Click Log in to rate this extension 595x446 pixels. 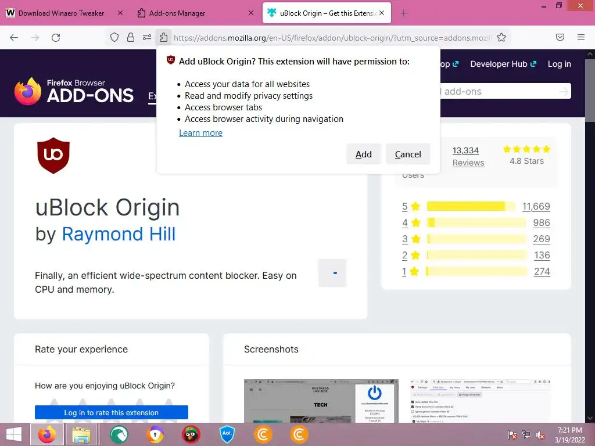point(112,412)
